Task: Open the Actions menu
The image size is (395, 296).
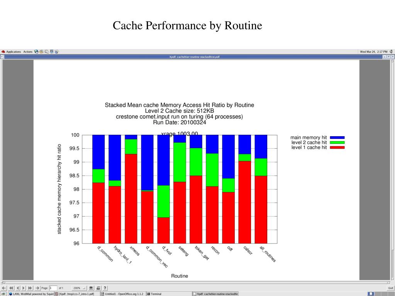Action: pos(28,52)
